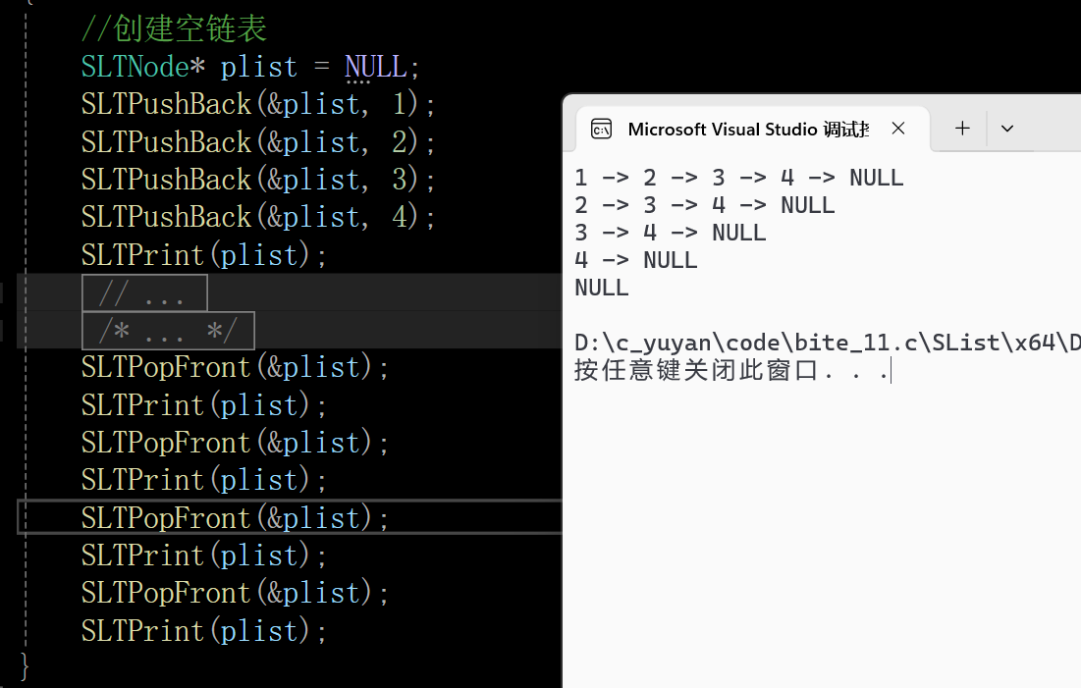Click the console terminal tab icon
Screen dimensions: 1081x688
[x=601, y=129]
